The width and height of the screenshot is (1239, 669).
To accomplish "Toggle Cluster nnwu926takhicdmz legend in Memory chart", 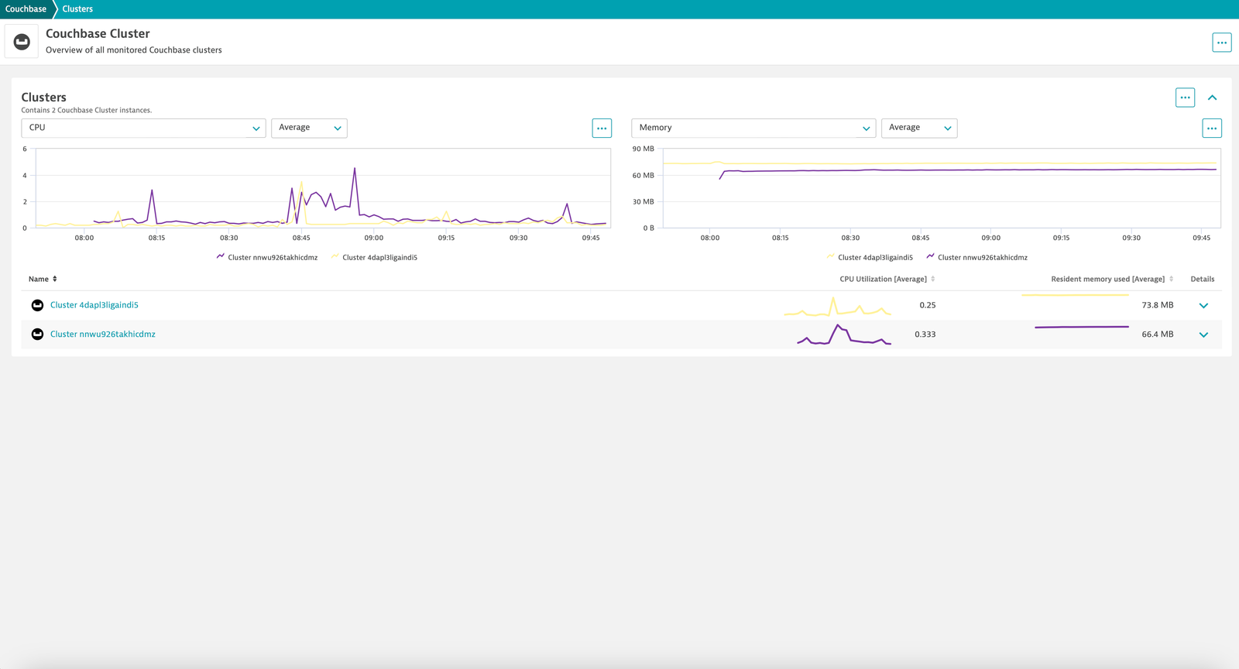I will point(977,257).
